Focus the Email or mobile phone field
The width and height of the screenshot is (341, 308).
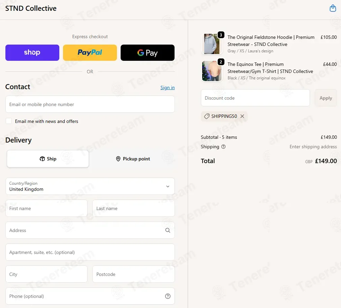tap(90, 104)
